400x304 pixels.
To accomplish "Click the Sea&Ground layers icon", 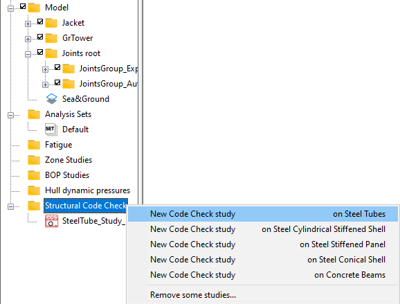I will pyautogui.click(x=51, y=99).
